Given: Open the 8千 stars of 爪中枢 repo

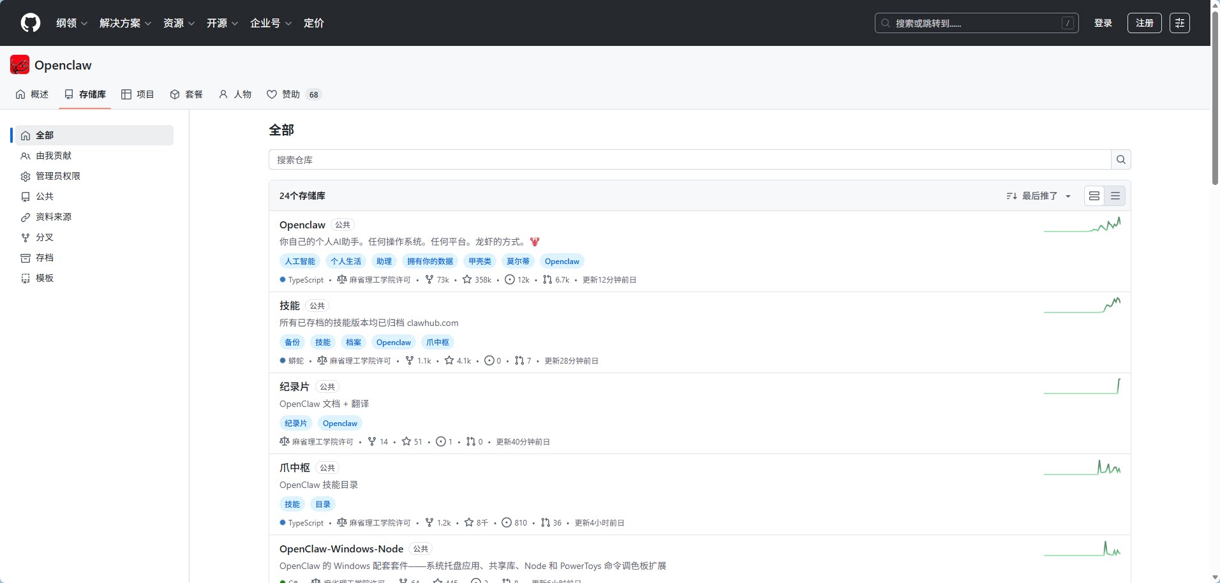Looking at the screenshot, I should pyautogui.click(x=476, y=522).
